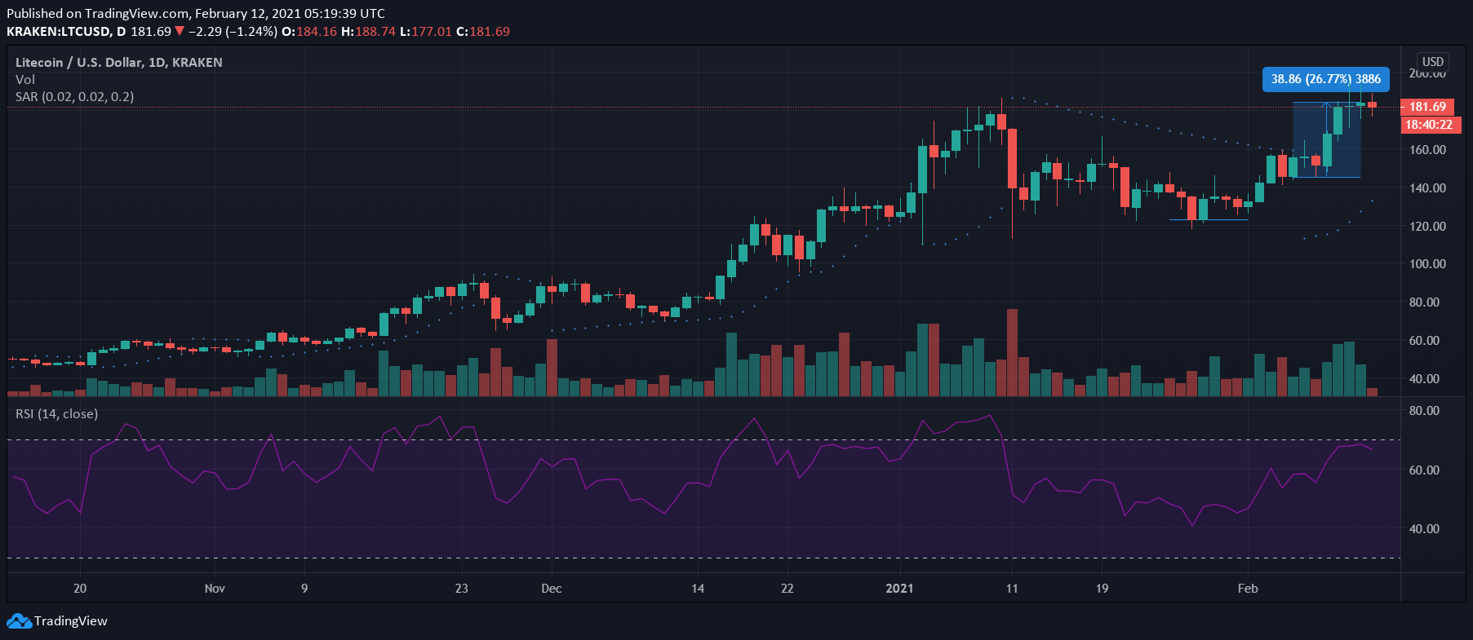Click the 160.00 price axis label

point(1427,150)
